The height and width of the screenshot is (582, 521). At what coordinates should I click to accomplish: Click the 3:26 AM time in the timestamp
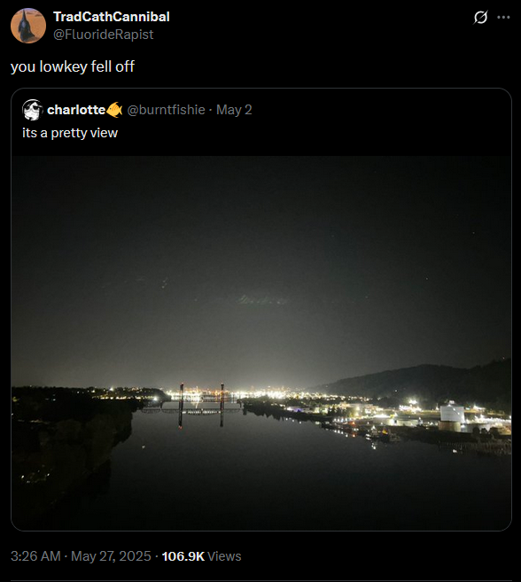pyautogui.click(x=35, y=556)
